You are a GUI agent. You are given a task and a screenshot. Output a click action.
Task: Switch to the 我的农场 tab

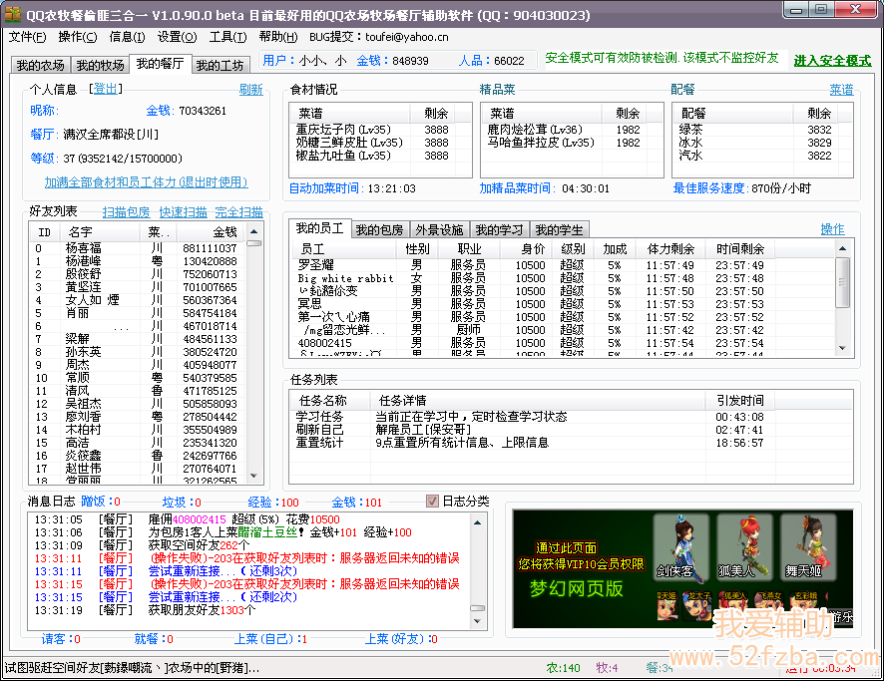40,66
